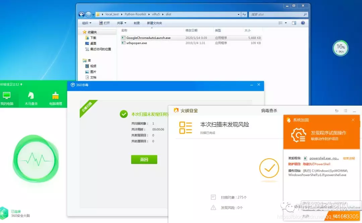Screen dimensions: 362x223
Task: Open the address bar history dropdown
Action: (x=239, y=14)
